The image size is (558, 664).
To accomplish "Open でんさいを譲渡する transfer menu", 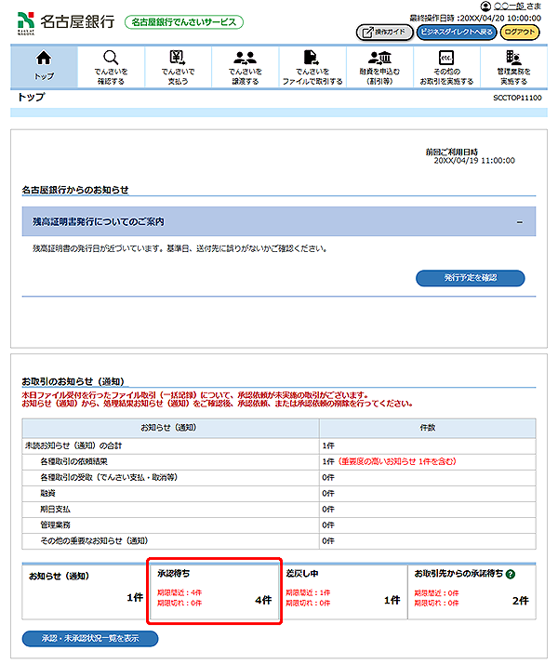I will click(x=246, y=66).
